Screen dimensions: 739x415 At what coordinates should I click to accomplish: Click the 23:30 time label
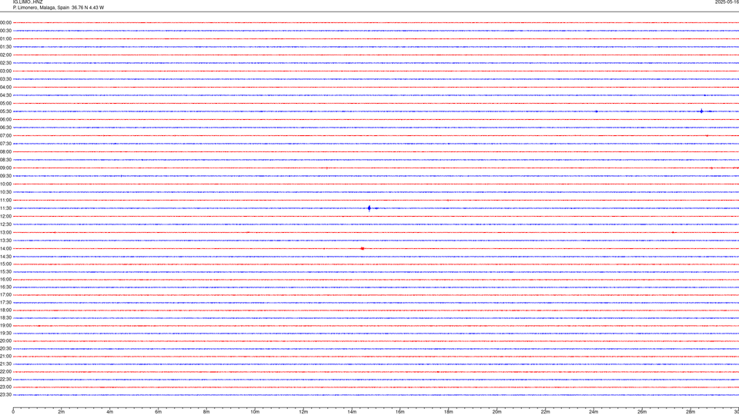click(x=5, y=395)
